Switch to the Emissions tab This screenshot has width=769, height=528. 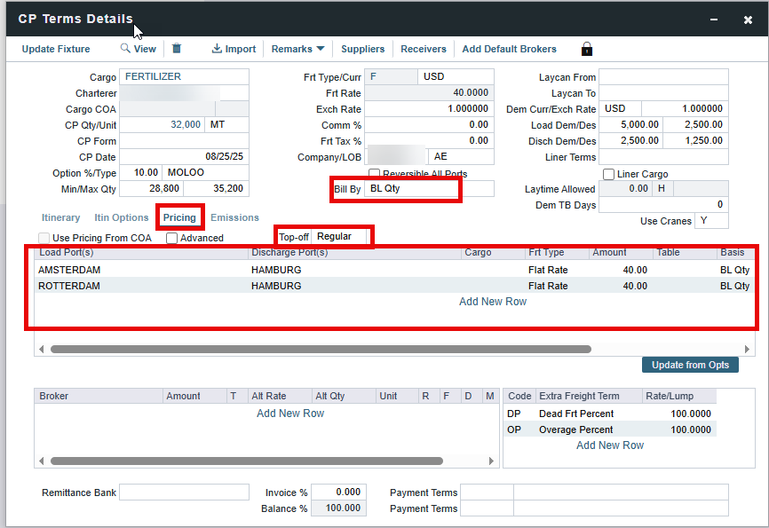click(234, 217)
